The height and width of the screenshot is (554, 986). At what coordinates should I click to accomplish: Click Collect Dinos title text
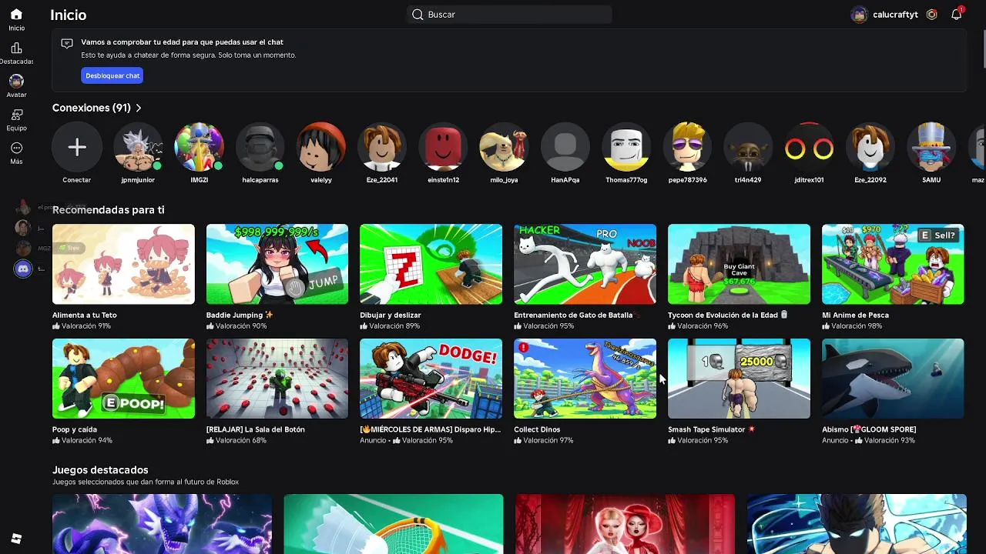(x=537, y=429)
